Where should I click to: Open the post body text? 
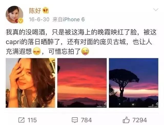[x=81, y=42]
